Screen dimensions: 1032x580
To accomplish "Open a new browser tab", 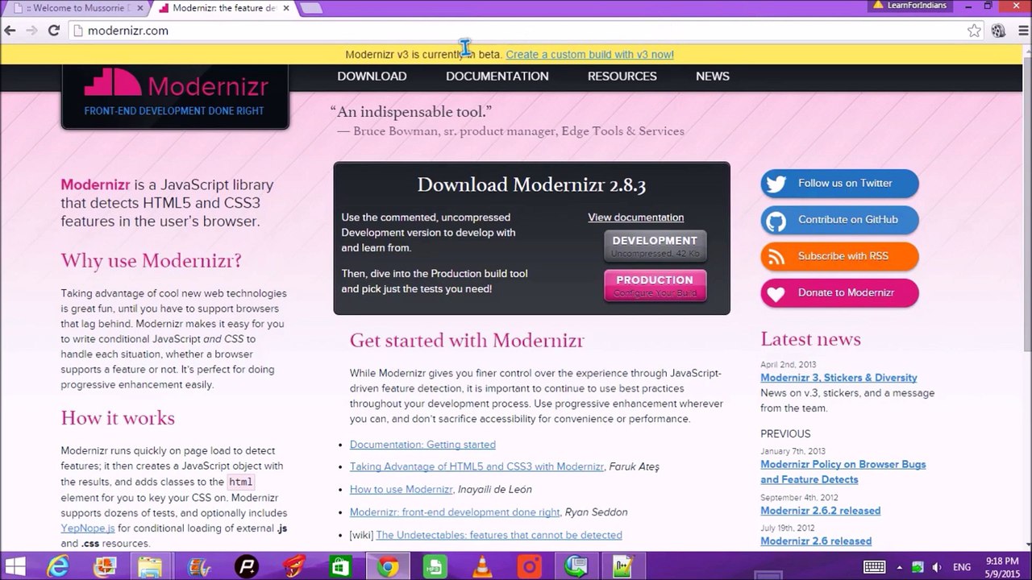I will 311,8.
